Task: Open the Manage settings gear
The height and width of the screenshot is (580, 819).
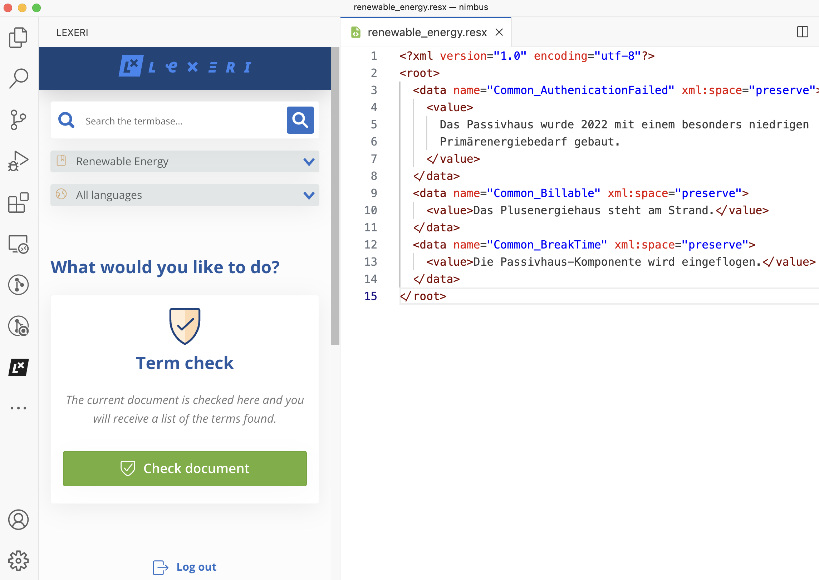Action: click(x=18, y=561)
